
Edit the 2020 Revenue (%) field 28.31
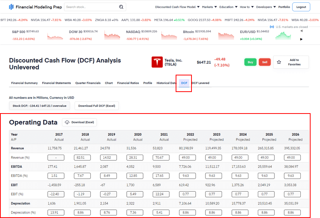point(135,158)
